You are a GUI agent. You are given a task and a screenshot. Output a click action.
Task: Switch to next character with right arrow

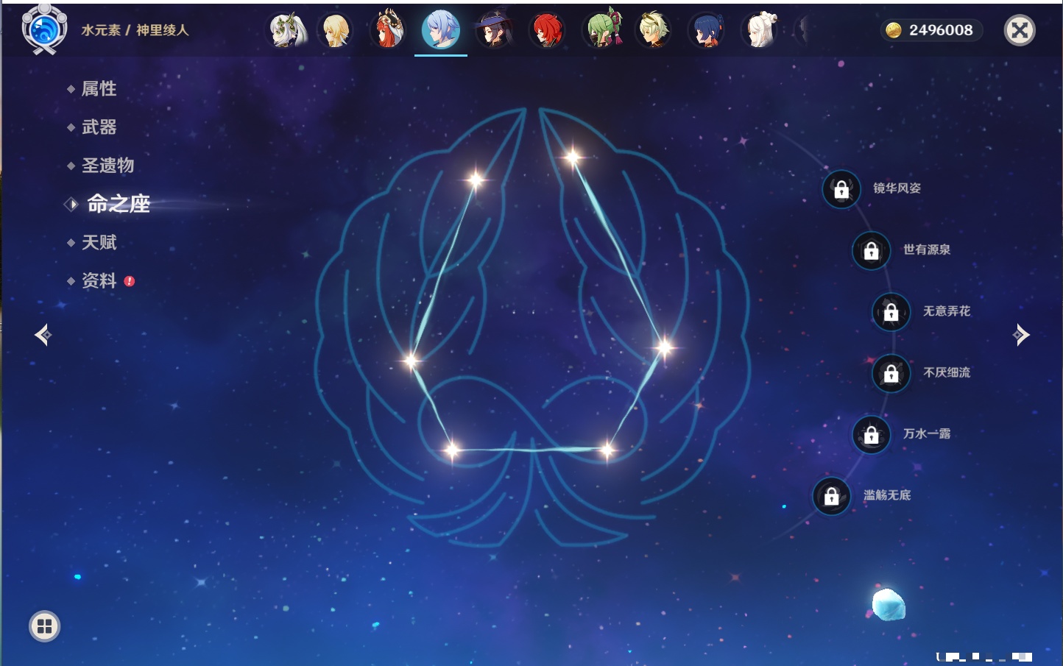click(1021, 335)
